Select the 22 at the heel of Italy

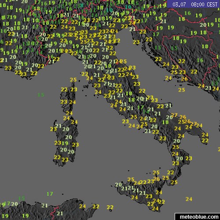[x=205, y=140]
